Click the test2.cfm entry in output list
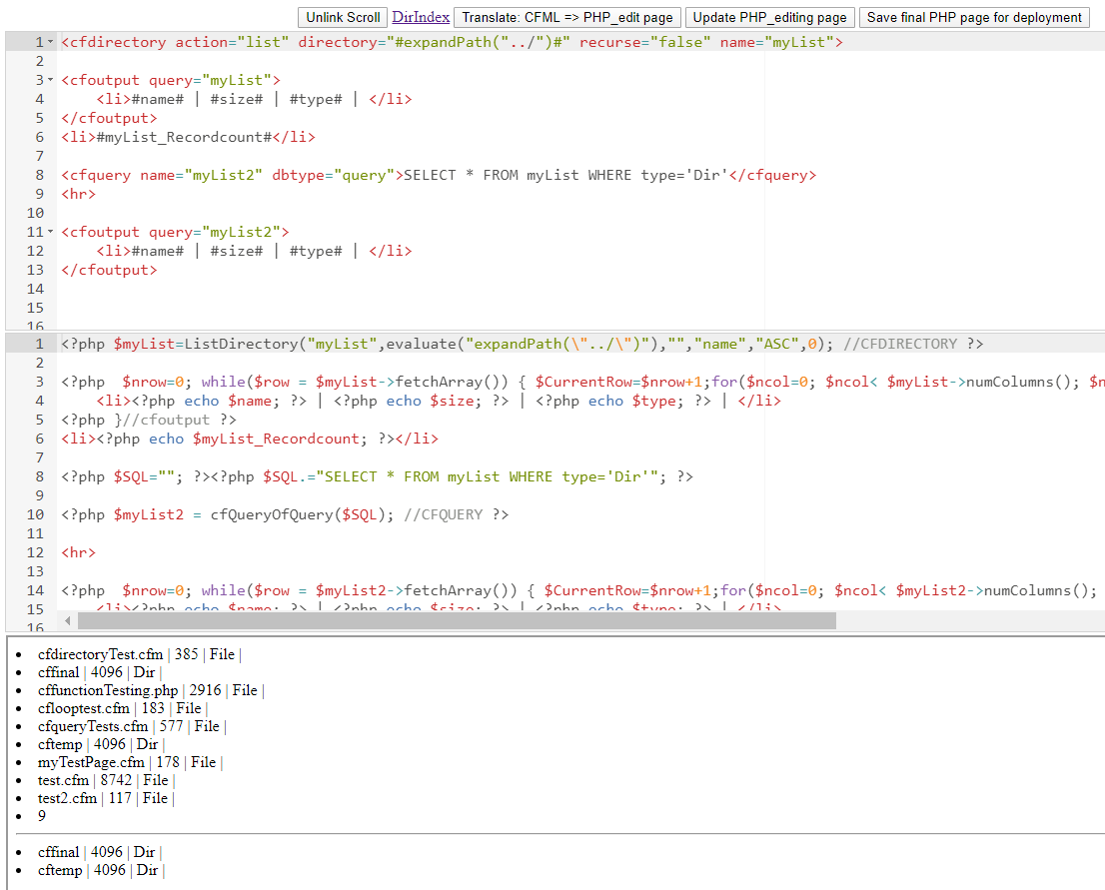Viewport: 1105px width, 890px height. coord(68,798)
